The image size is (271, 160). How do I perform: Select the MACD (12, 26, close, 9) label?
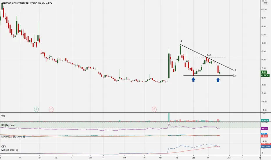point(13,136)
